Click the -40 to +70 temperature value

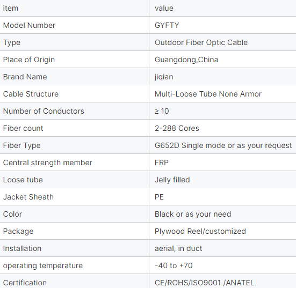[174, 265]
